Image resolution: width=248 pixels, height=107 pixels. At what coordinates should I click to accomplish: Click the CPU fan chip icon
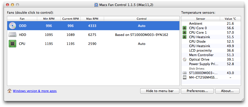tap(12, 44)
